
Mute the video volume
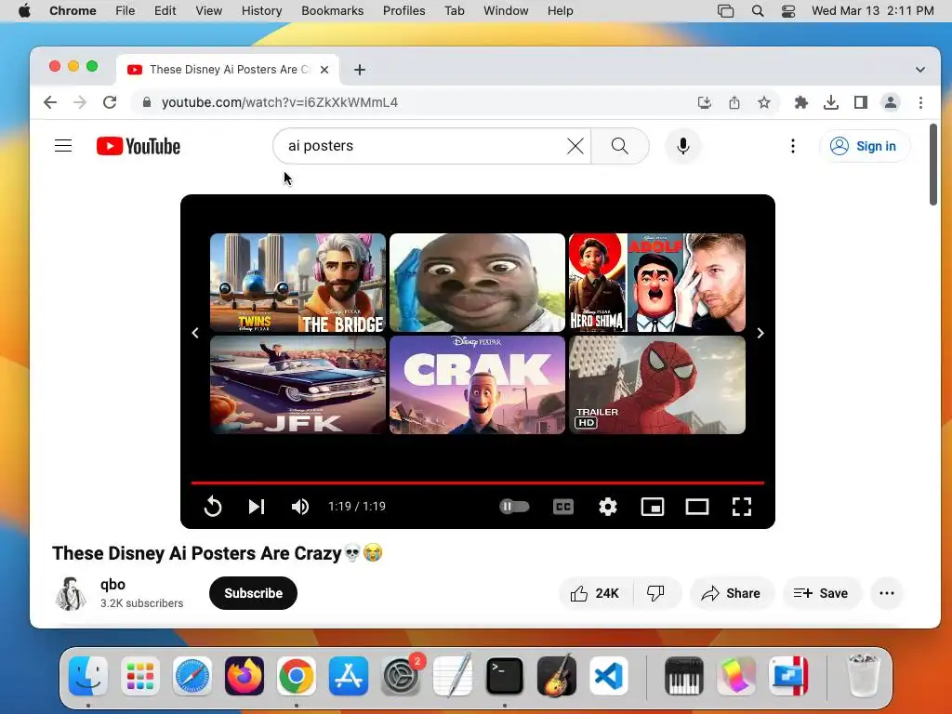(x=300, y=507)
